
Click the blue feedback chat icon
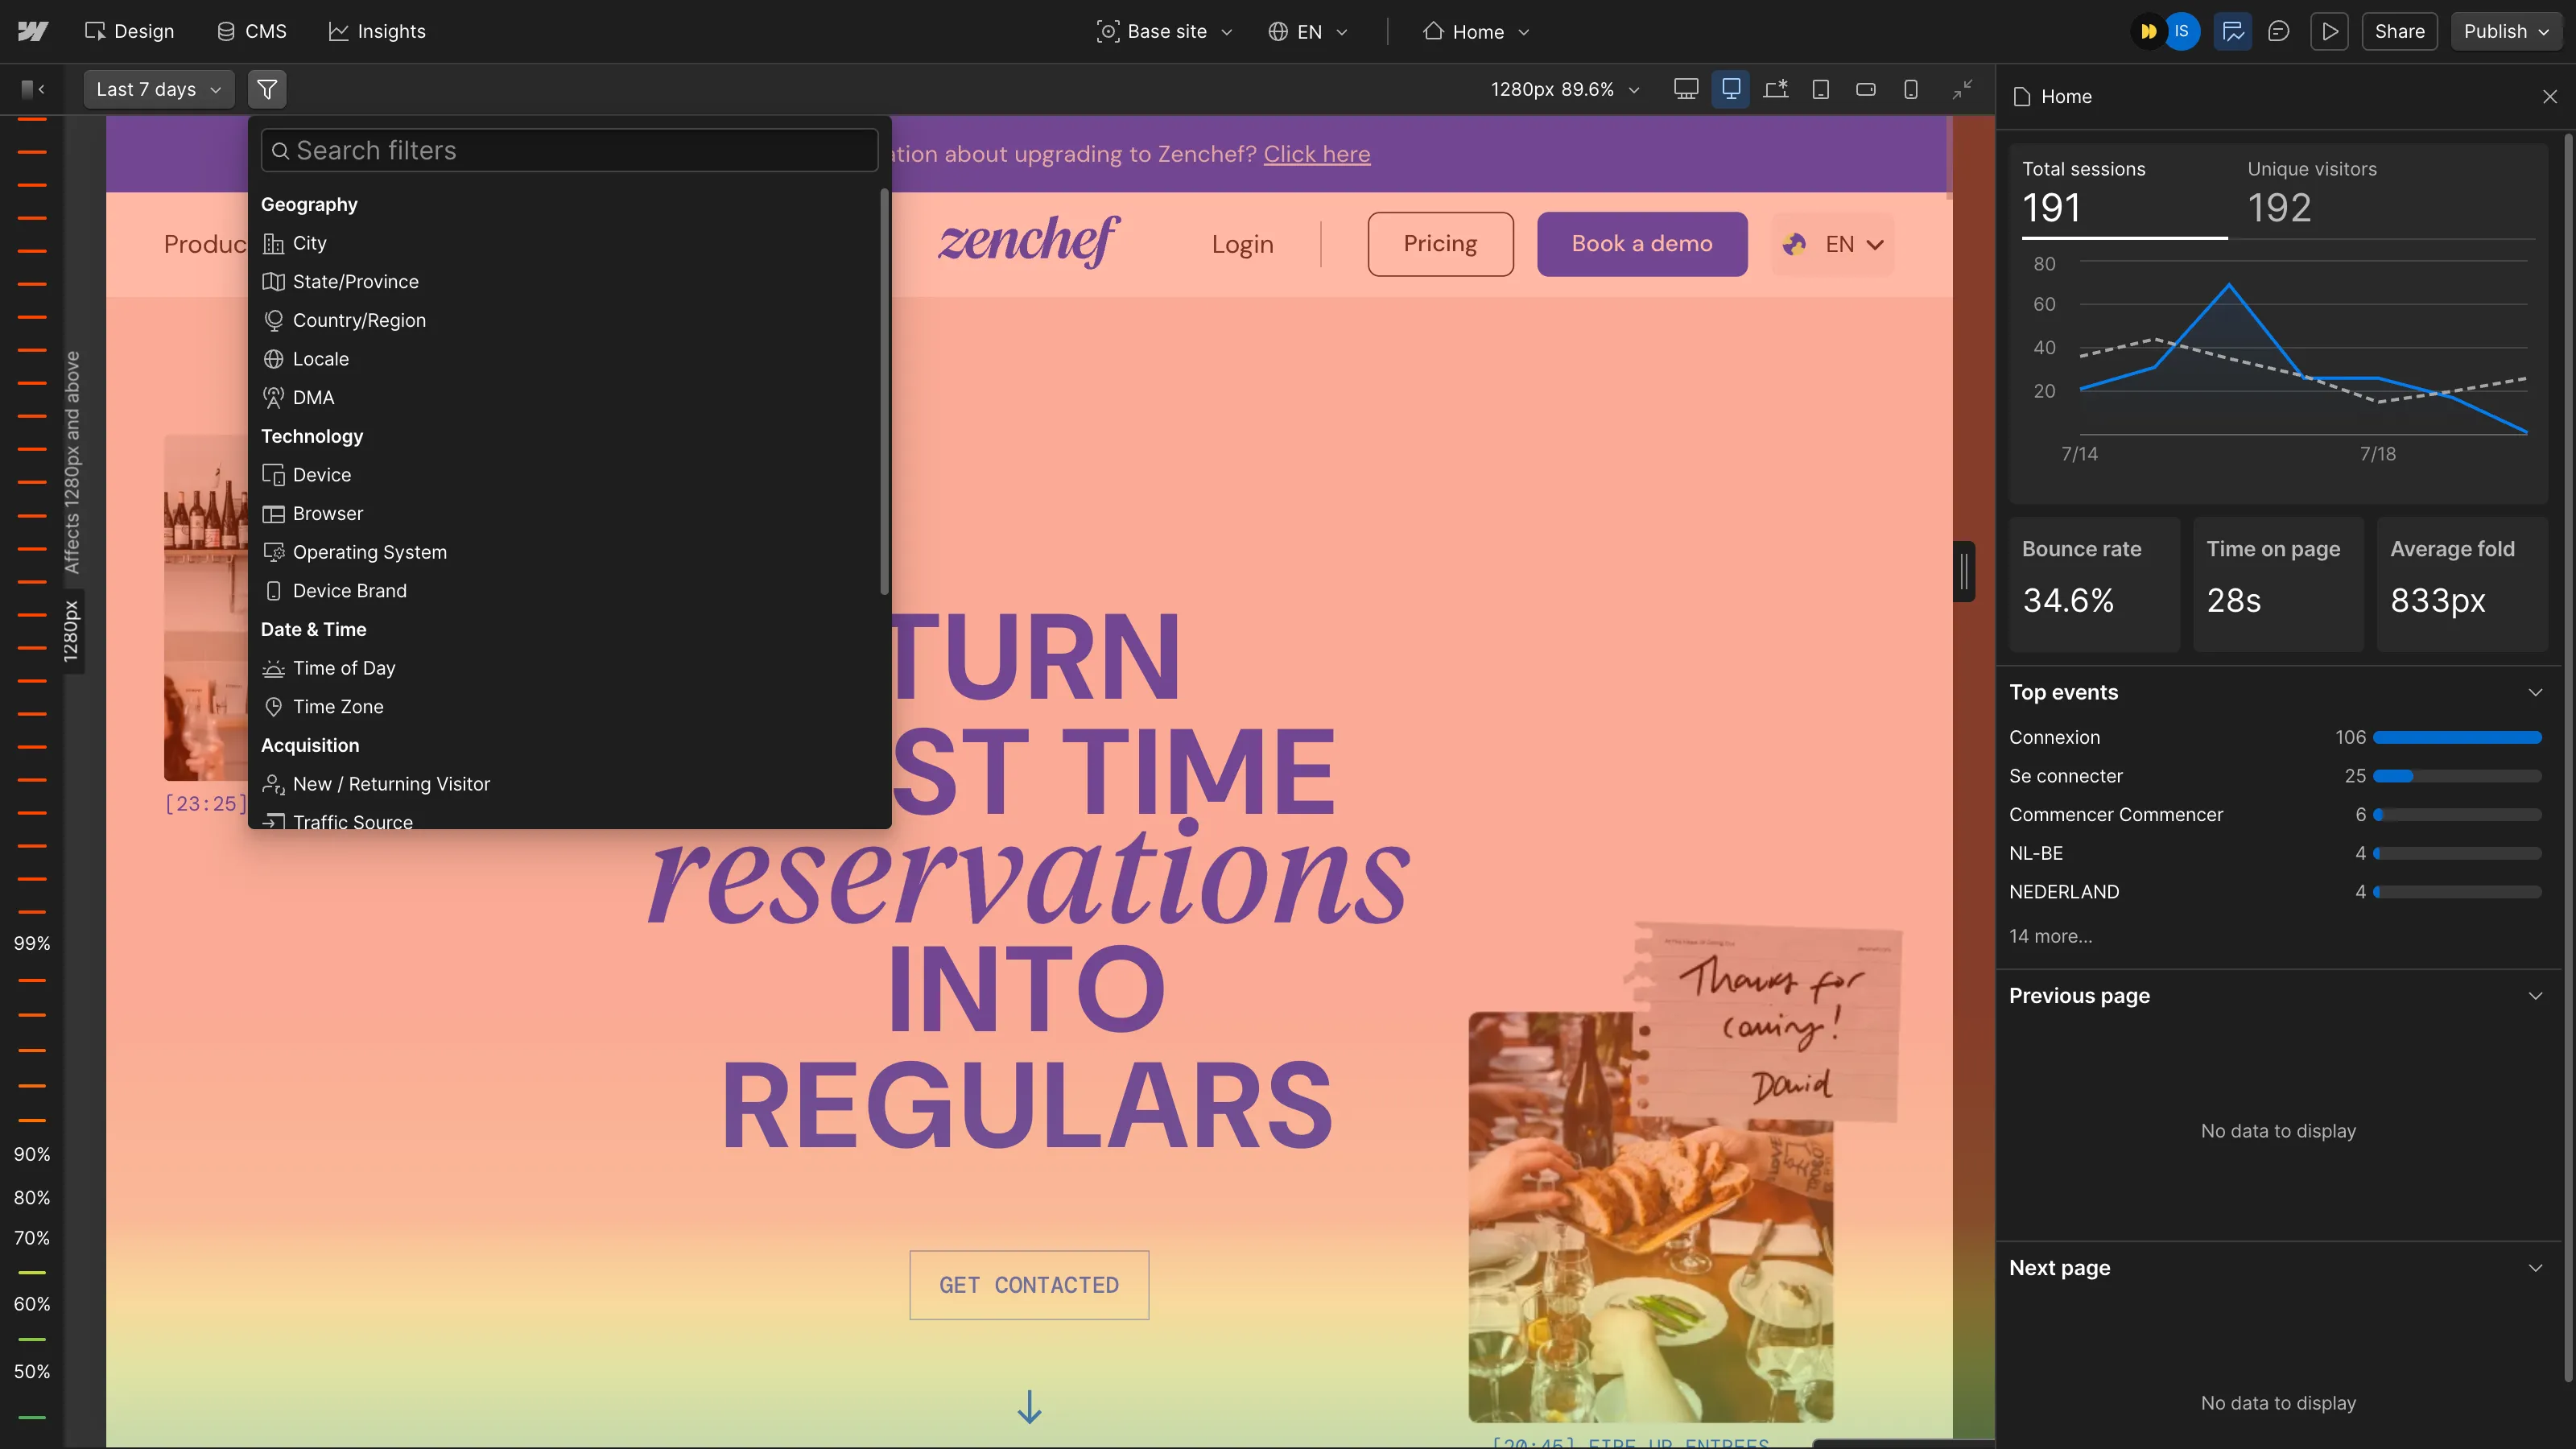click(2233, 31)
